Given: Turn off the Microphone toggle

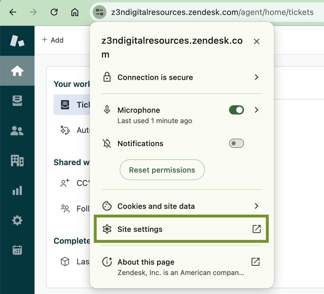Looking at the screenshot, I should [237, 110].
